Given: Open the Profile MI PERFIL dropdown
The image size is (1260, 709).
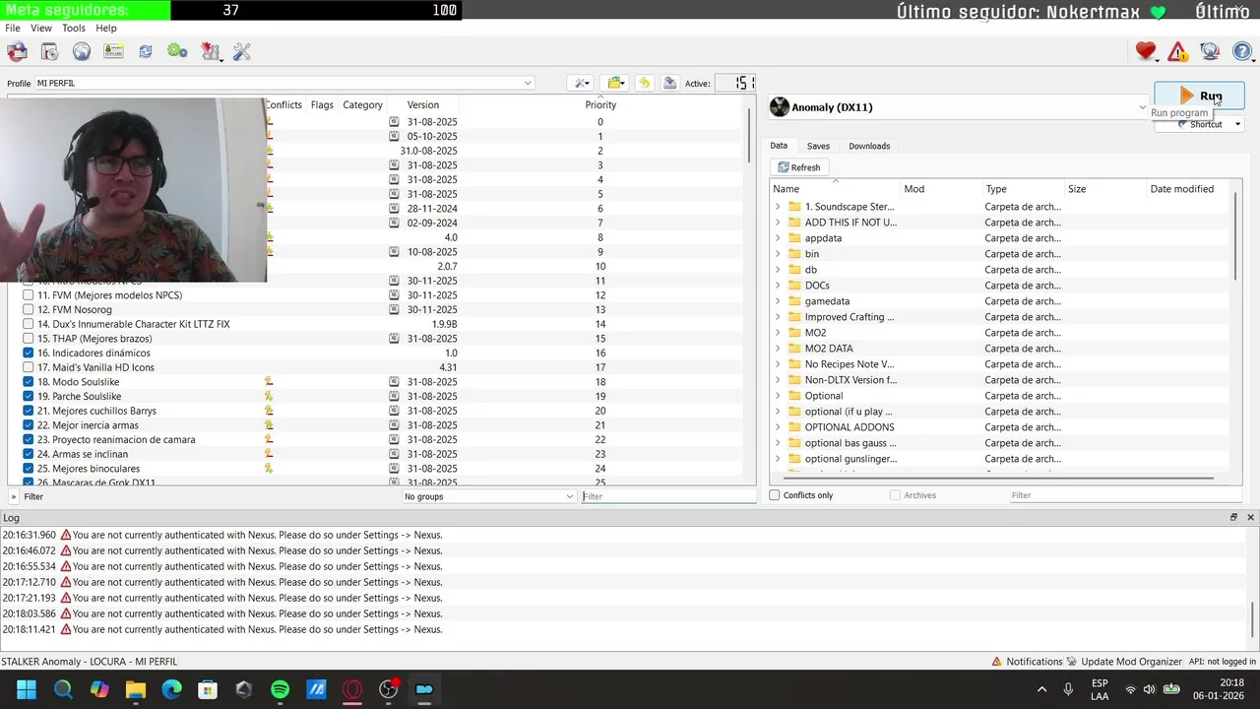Looking at the screenshot, I should [x=284, y=83].
